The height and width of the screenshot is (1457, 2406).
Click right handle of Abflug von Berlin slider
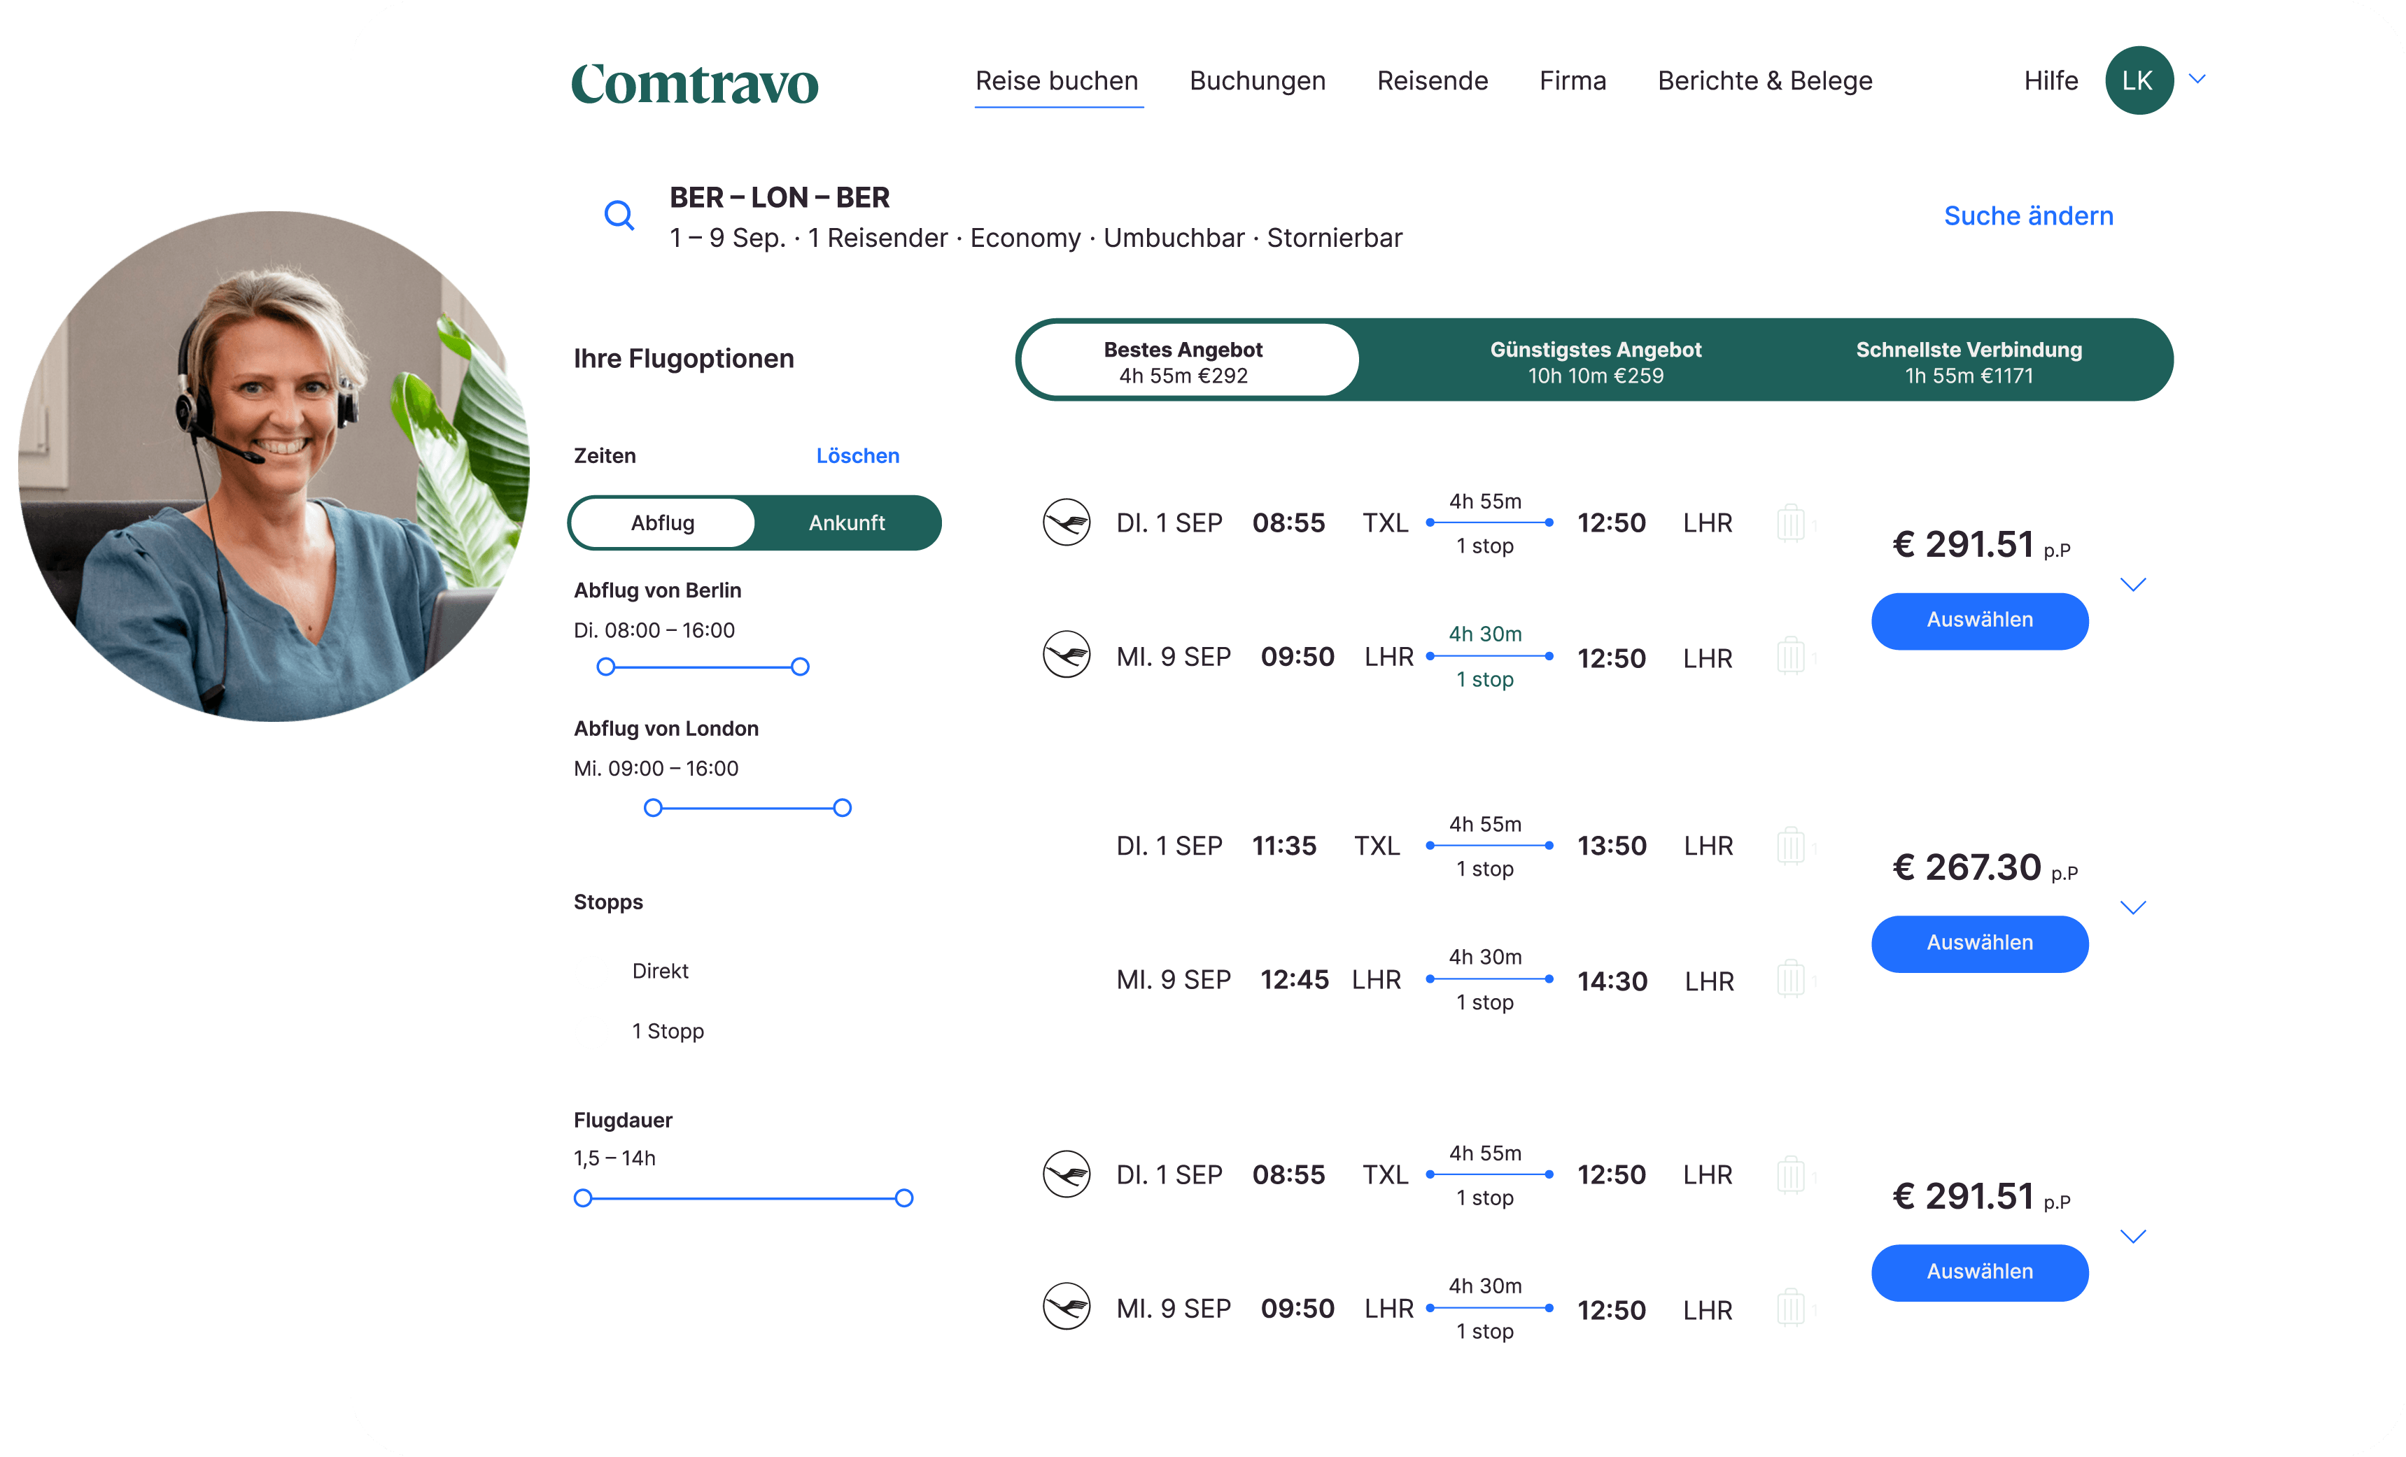click(x=800, y=667)
